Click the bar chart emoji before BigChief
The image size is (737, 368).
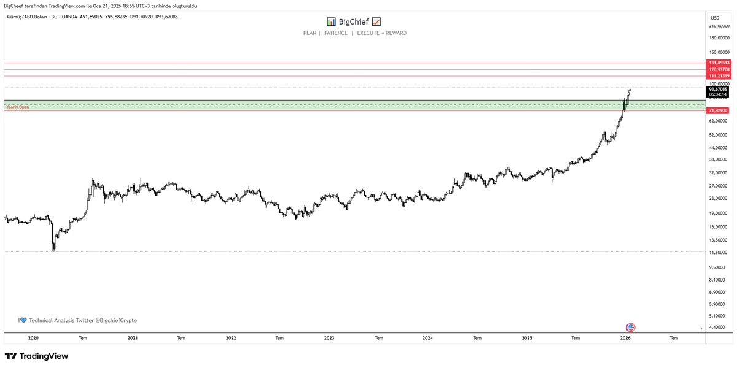pyautogui.click(x=332, y=21)
